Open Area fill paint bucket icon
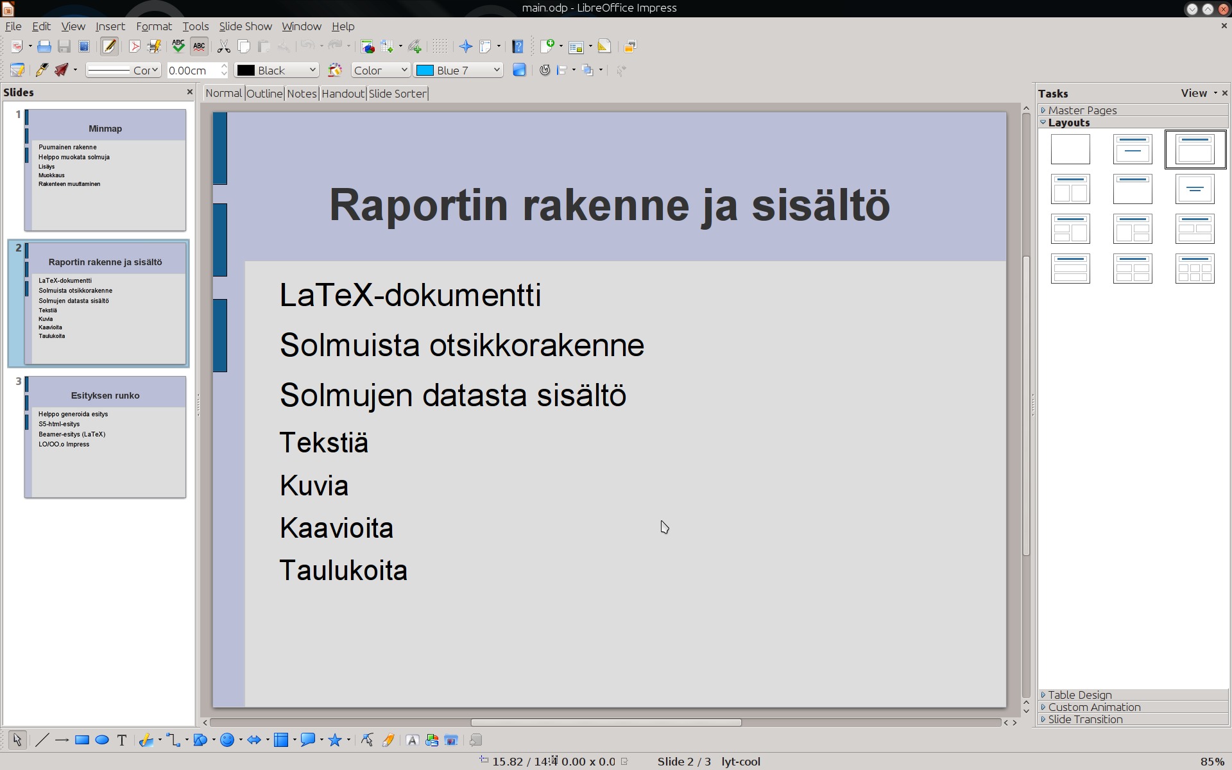Image resolution: width=1232 pixels, height=770 pixels. (335, 70)
